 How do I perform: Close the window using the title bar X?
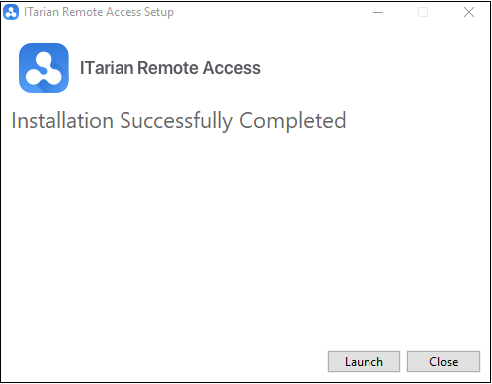tap(469, 12)
